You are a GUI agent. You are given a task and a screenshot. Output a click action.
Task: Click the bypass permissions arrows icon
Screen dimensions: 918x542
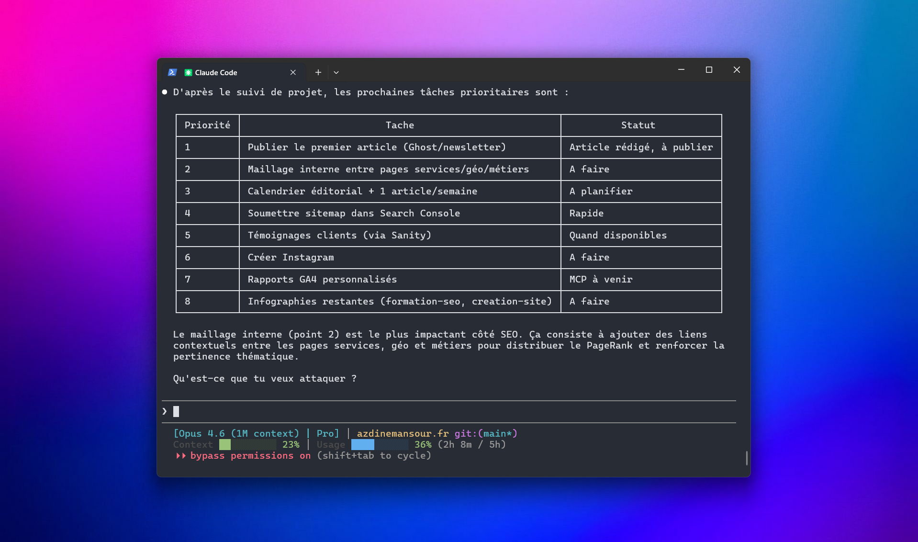[180, 456]
